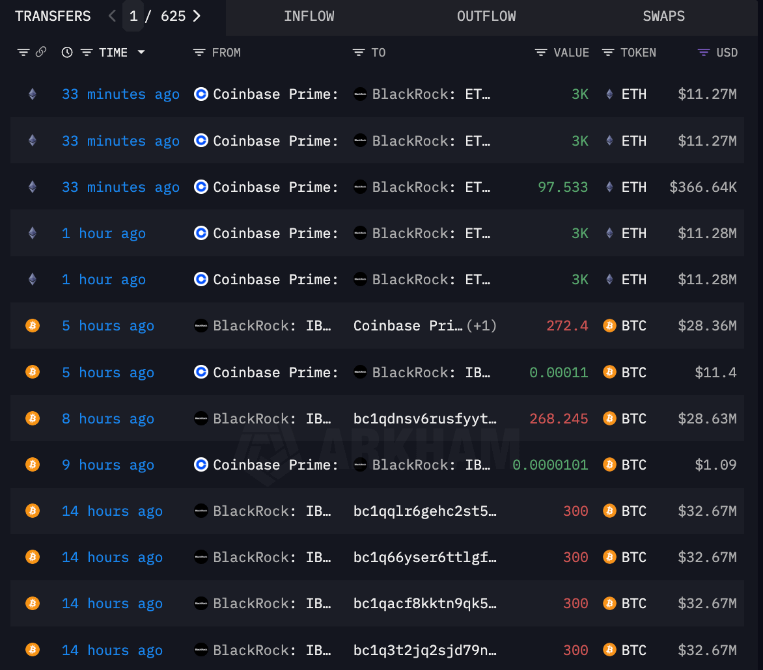763x670 pixels.
Task: Click Bitcoin chain icon in $1.09 row
Action: [33, 465]
